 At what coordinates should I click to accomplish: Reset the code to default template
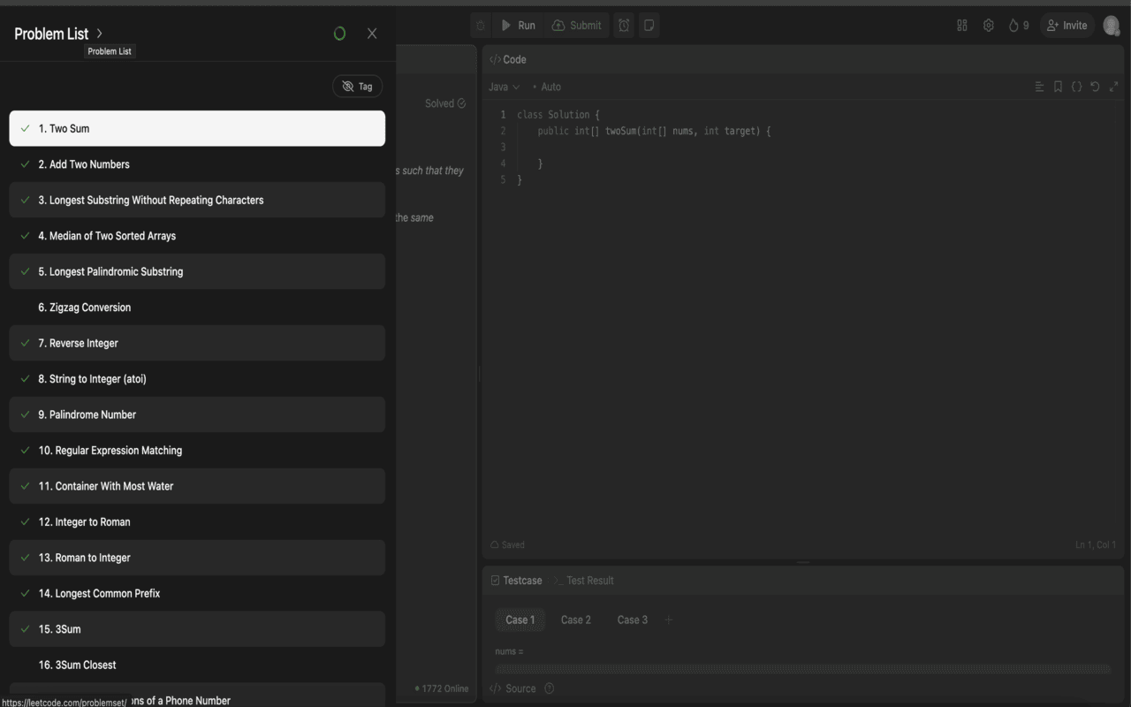click(1095, 87)
